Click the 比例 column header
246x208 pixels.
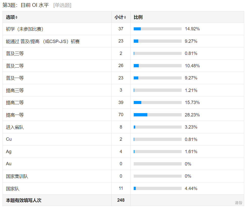click(138, 17)
